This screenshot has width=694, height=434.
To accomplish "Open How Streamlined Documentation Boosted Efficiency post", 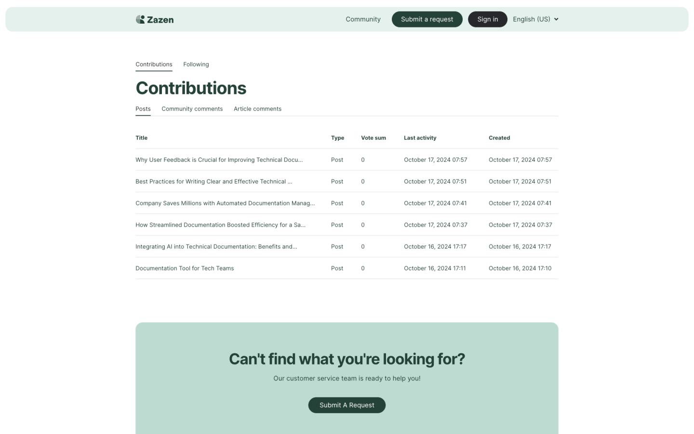I will [x=220, y=225].
